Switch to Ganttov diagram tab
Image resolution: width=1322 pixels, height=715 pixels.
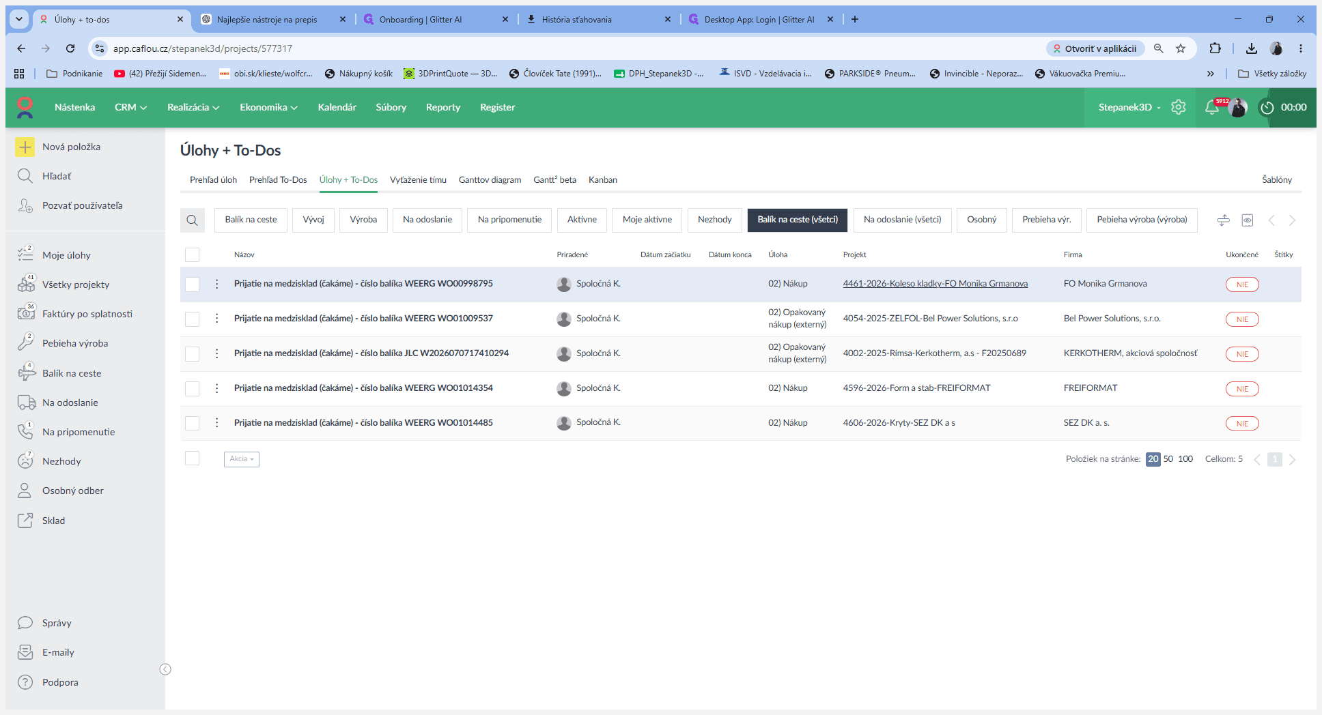tap(490, 180)
